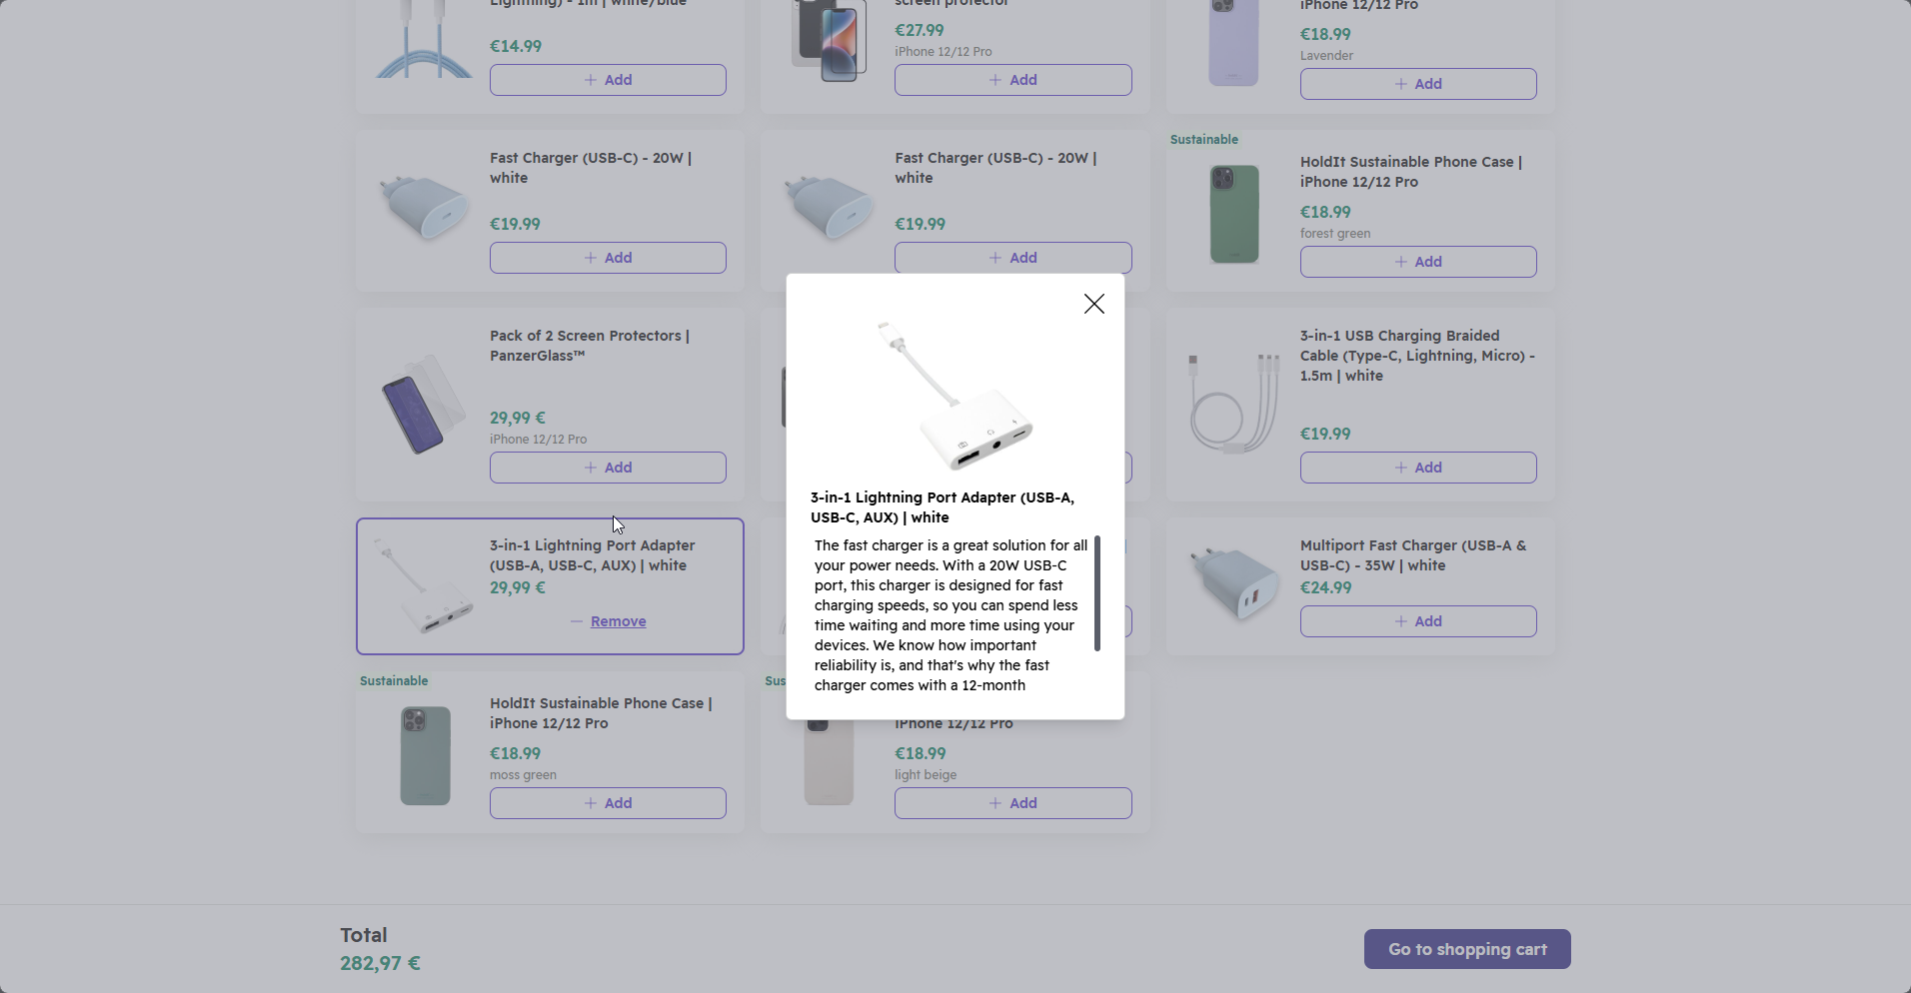Add Lavender iPhone 12/12 Pro case
Image resolution: width=1911 pixels, height=993 pixels.
[x=1418, y=84]
